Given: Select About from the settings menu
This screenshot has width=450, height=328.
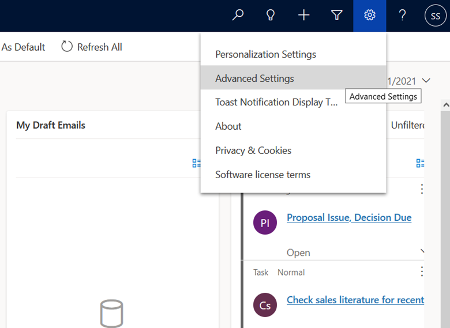Looking at the screenshot, I should 228,126.
